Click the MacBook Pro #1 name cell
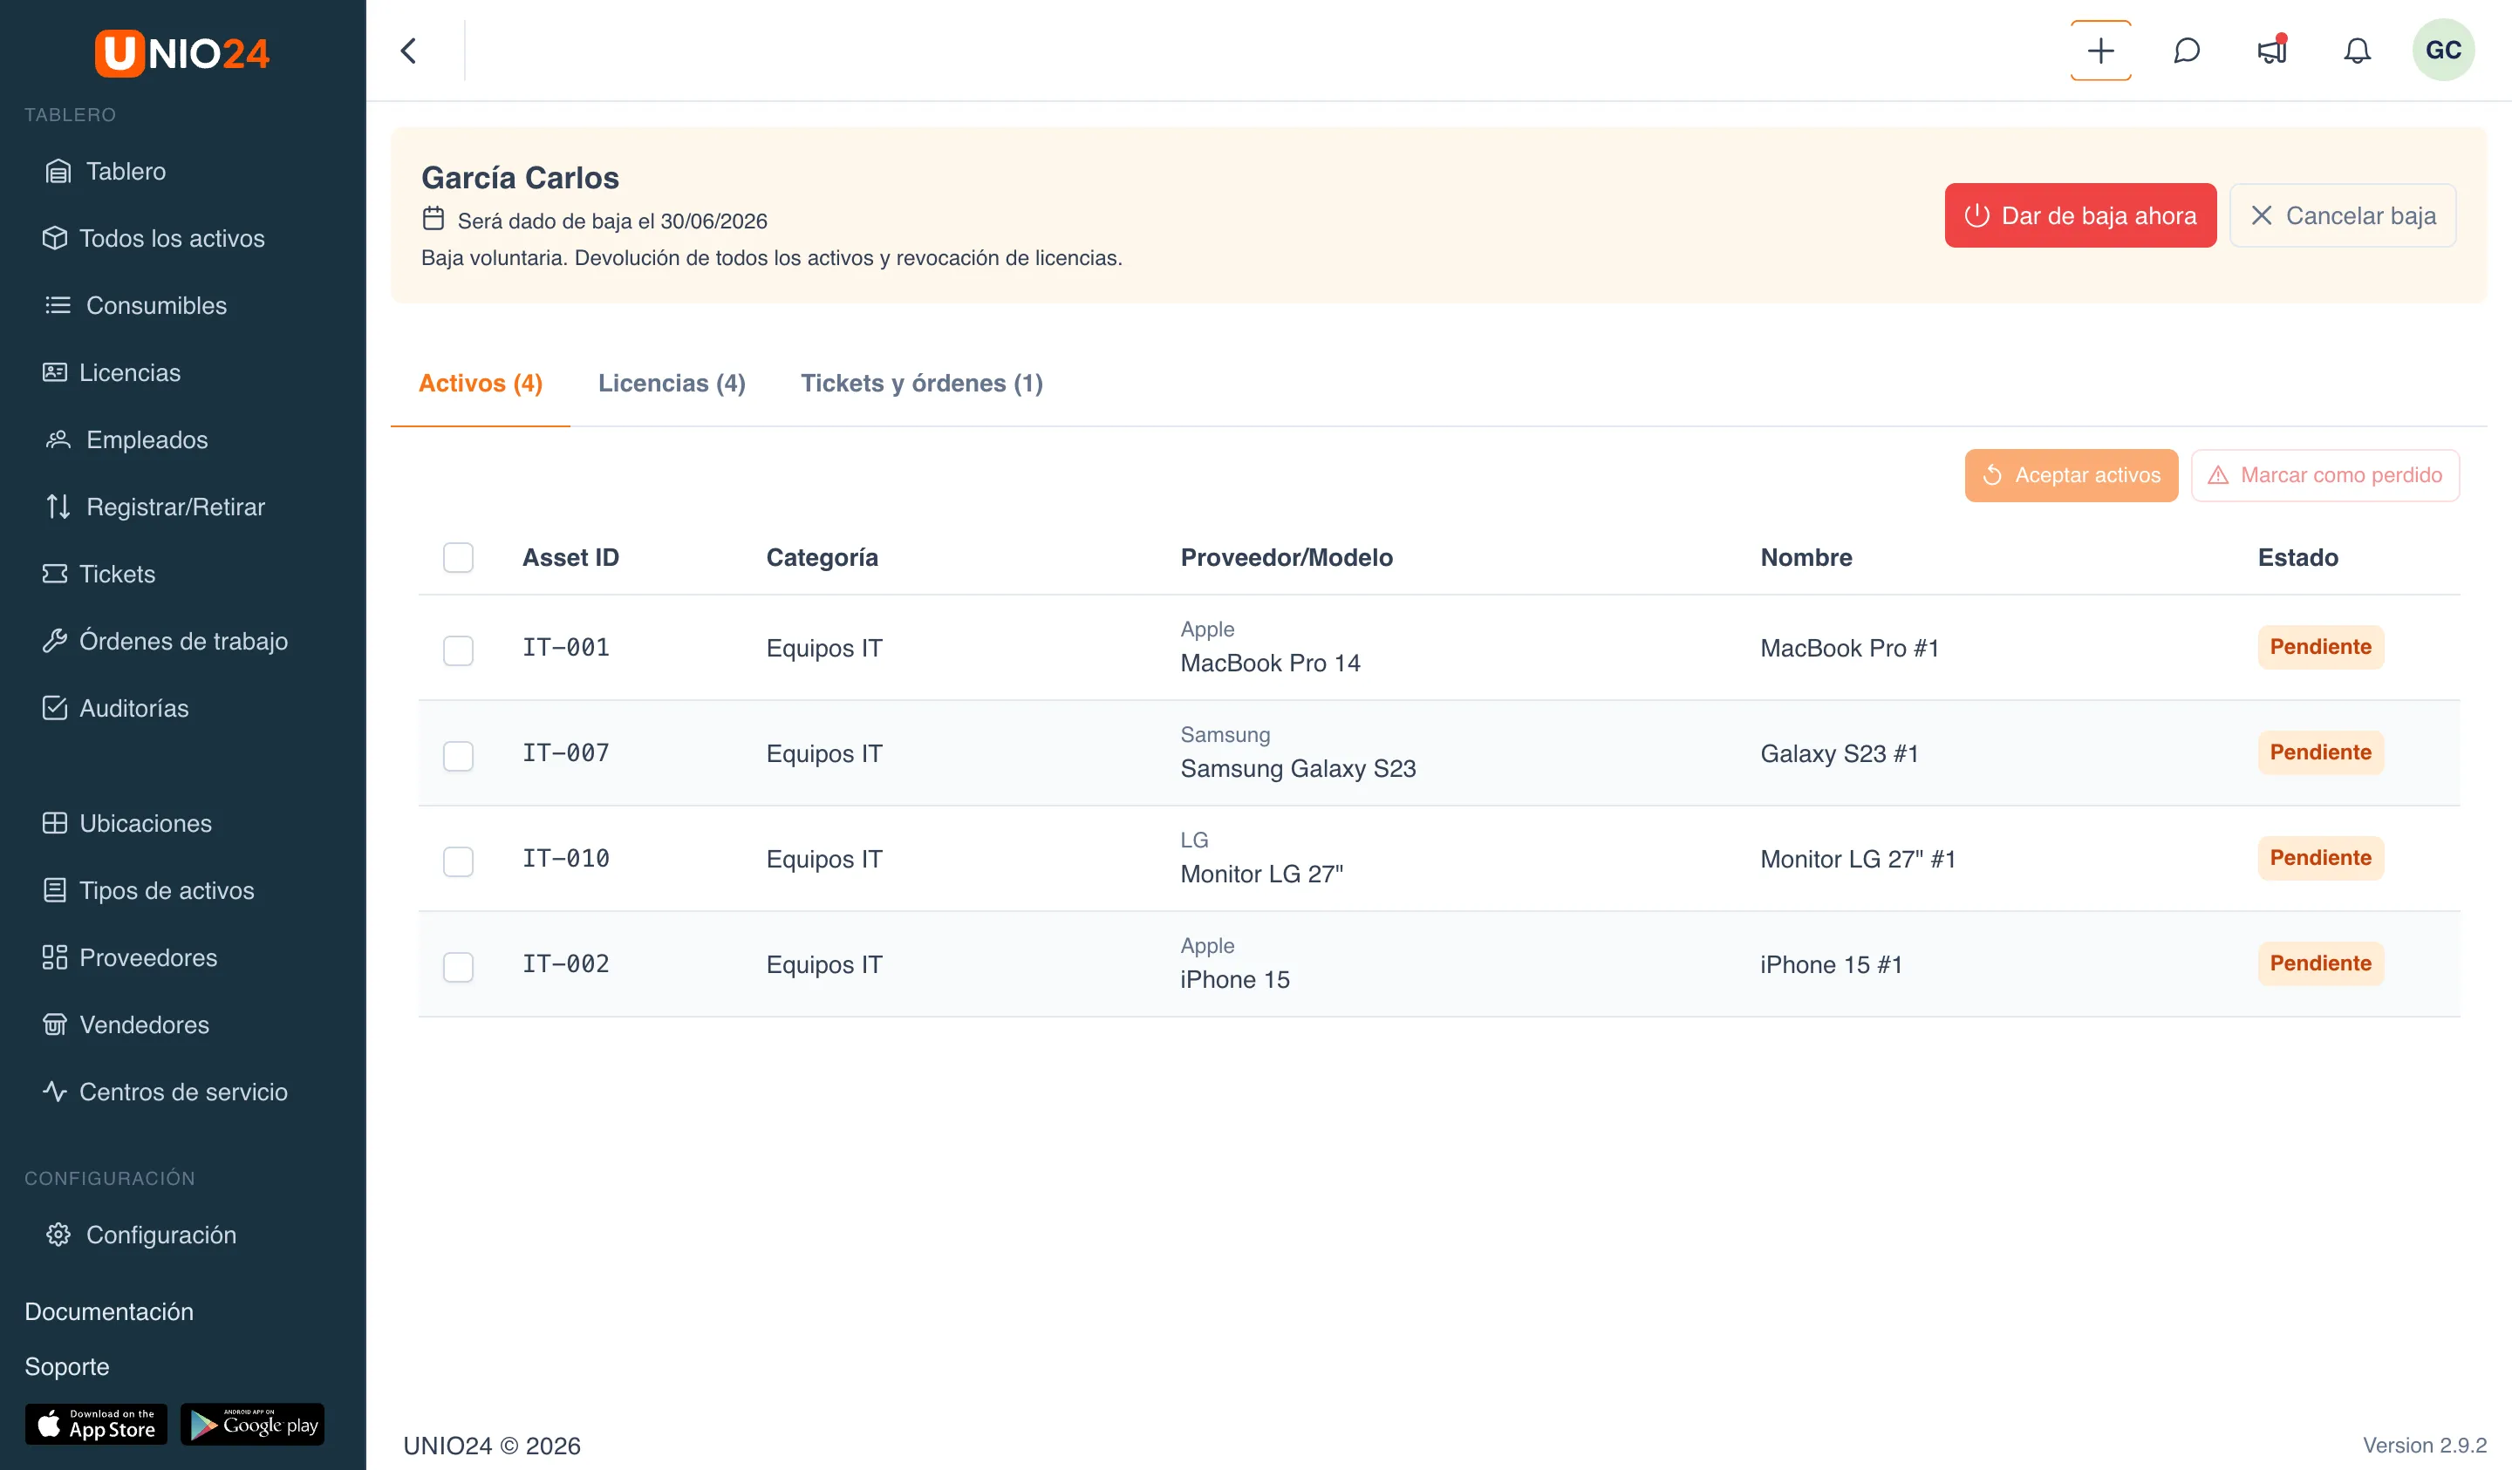 click(1850, 648)
